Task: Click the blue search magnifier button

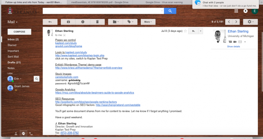Action: 170,11
